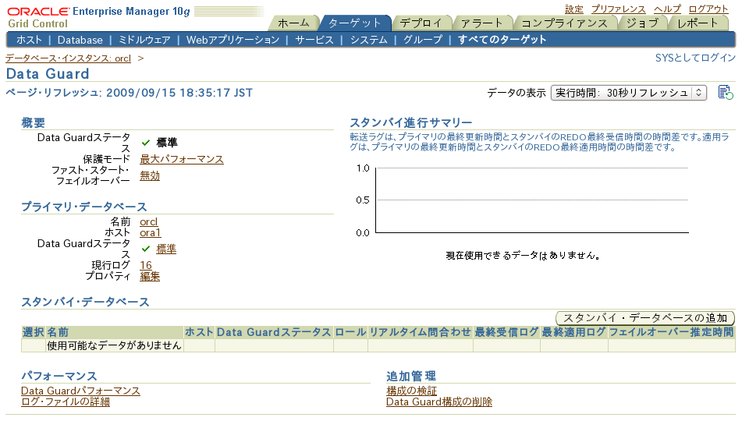Open the ヘルプ link
Image resolution: width=742 pixels, height=421 pixels.
tap(667, 9)
